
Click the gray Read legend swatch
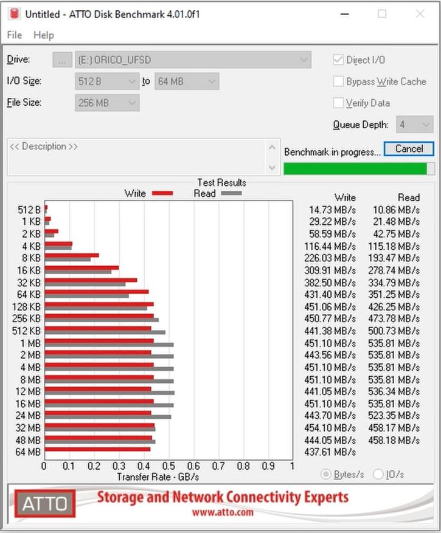pyautogui.click(x=231, y=193)
